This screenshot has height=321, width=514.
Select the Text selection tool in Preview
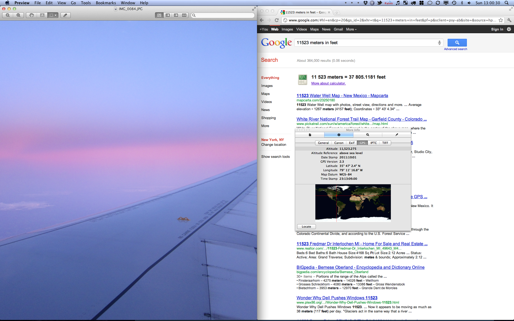[42, 15]
